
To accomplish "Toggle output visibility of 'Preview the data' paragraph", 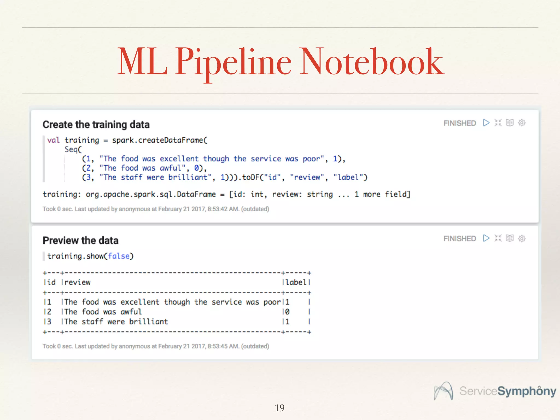I will [x=510, y=238].
